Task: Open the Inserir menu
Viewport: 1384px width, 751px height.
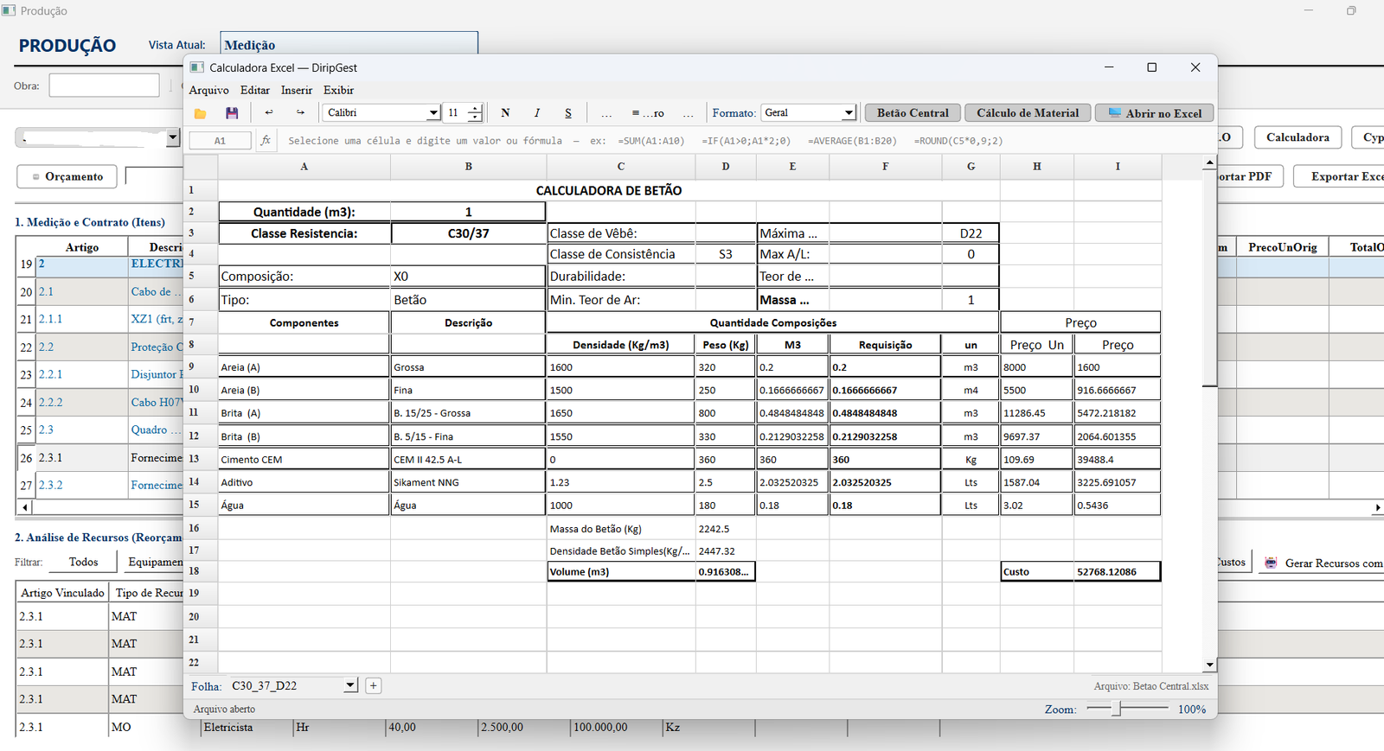Action: click(297, 90)
